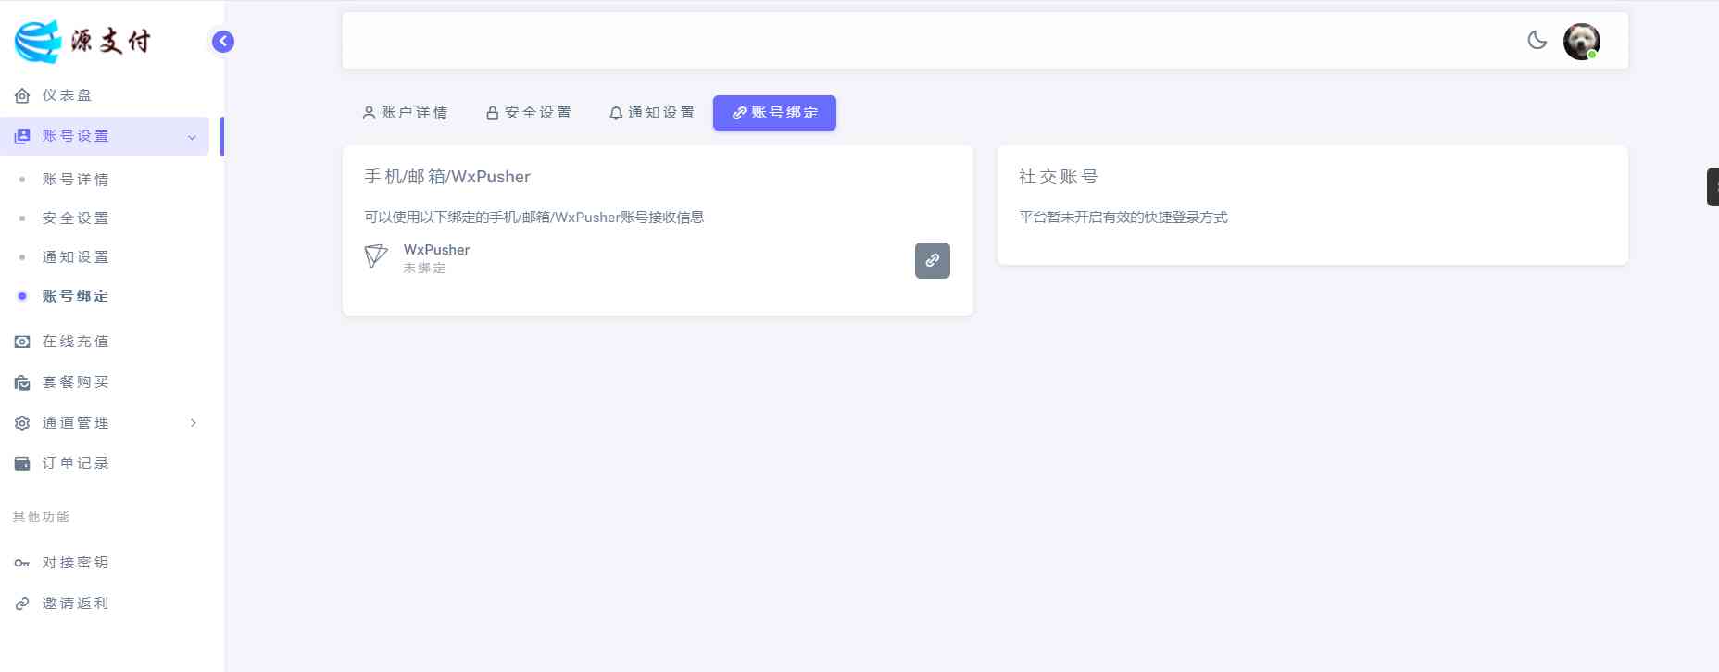Open the dark handle on the right edge
This screenshot has width=1719, height=672.
tap(1713, 187)
